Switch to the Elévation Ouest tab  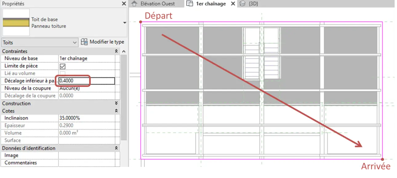[x=157, y=4]
